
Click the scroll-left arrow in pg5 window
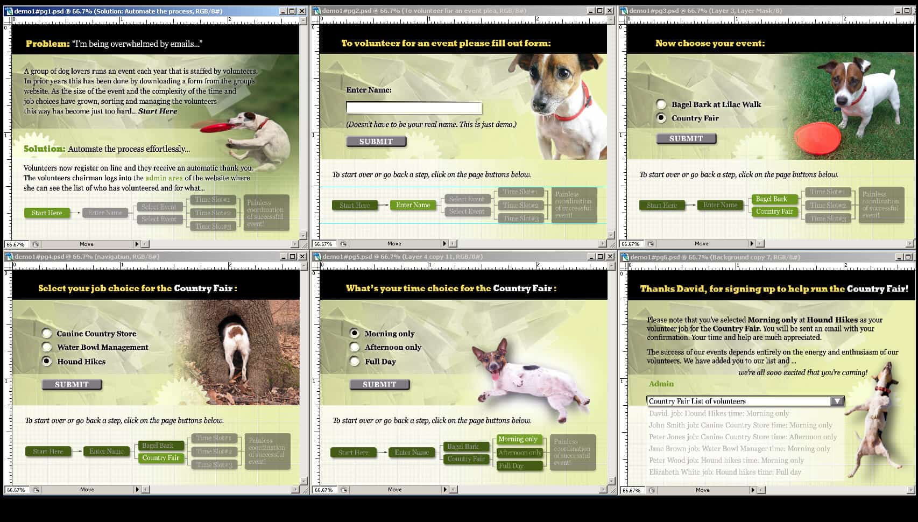(x=453, y=490)
